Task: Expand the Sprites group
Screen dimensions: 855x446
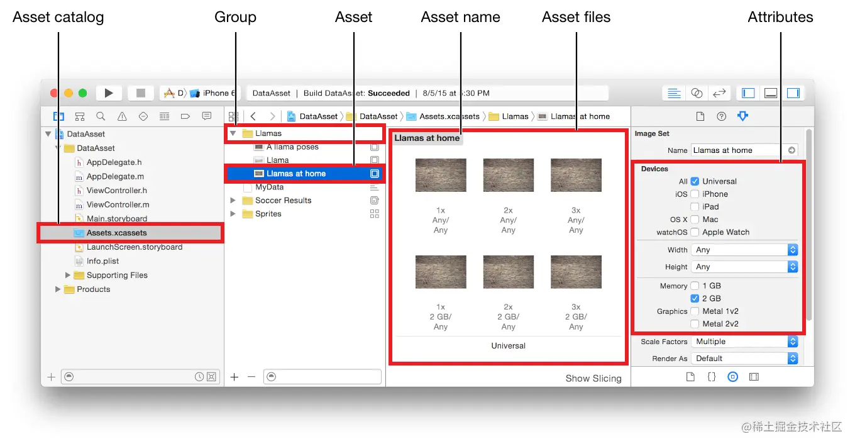Action: (x=233, y=214)
